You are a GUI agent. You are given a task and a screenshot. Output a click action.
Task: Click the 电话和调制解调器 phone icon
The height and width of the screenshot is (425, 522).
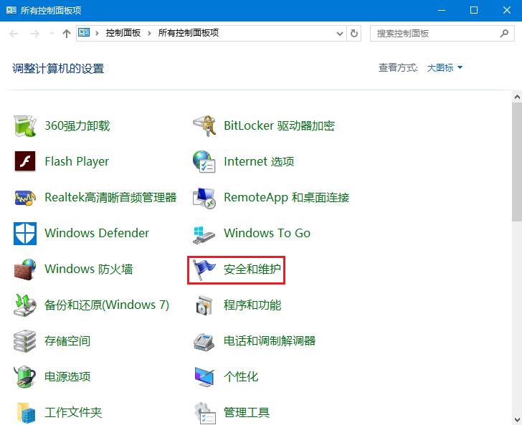pos(204,341)
